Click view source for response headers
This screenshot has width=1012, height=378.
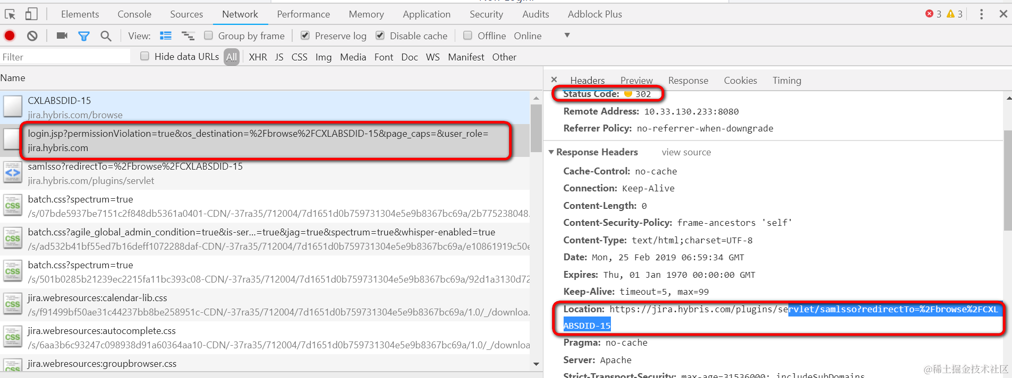tap(686, 152)
